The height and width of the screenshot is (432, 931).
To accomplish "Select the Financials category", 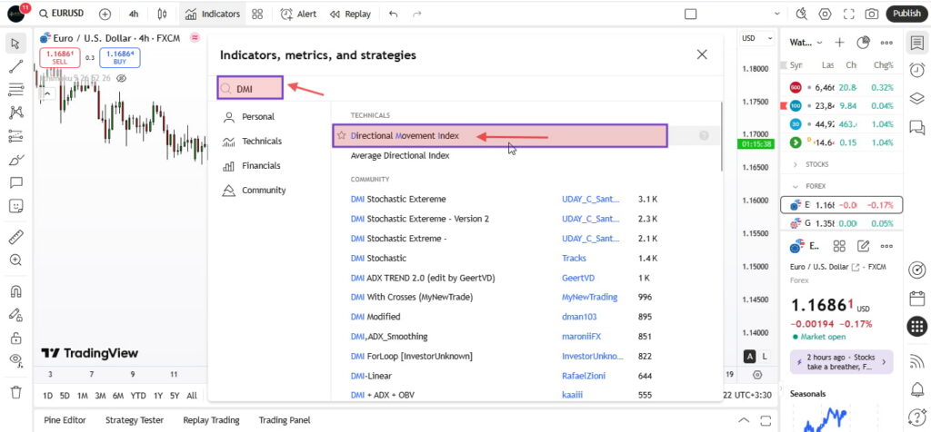I will [x=251, y=166].
